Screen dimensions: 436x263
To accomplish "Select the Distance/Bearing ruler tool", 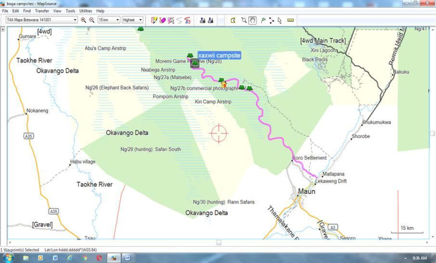I will coord(291,20).
